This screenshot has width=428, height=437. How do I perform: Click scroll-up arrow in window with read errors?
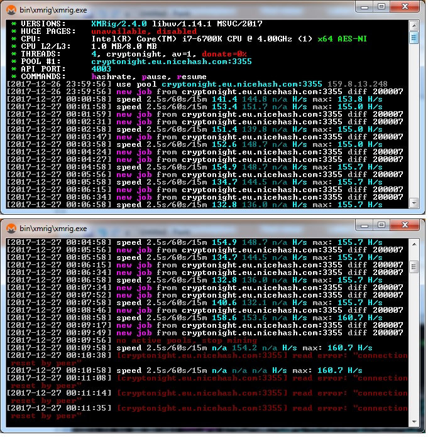414,244
